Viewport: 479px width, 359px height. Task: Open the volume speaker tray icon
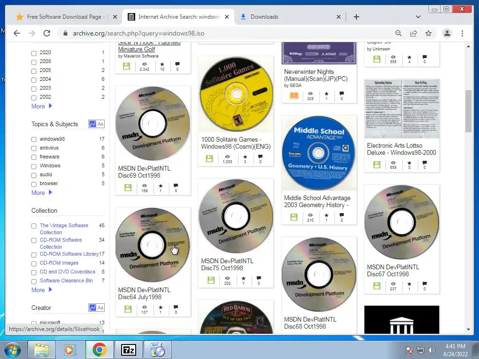click(x=431, y=350)
